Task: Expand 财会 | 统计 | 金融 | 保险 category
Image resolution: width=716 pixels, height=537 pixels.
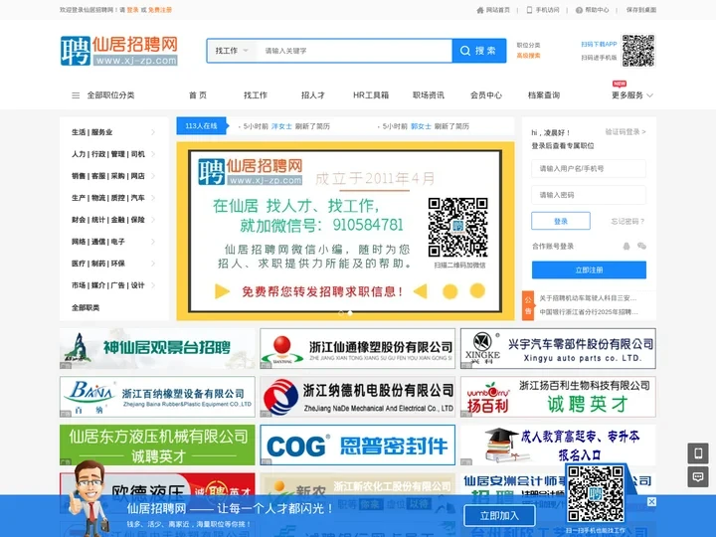Action: tap(113, 220)
